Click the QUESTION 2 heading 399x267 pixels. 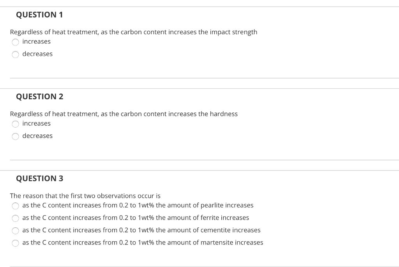[40, 97]
